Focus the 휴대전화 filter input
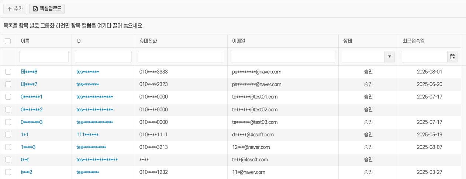This screenshot has width=466, height=179. 181,57
